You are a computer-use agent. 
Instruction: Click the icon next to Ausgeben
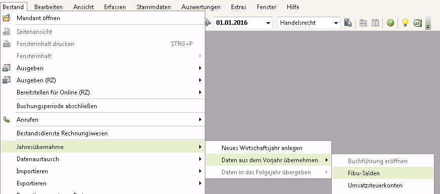6,68
